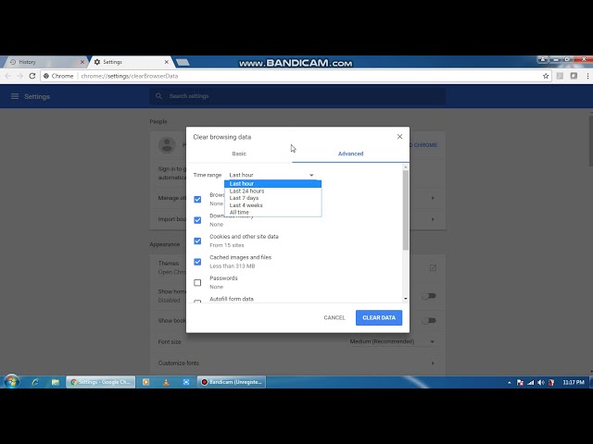Viewport: 593px width, 444px height.
Task: Close the Settings tab
Action: 167,62
